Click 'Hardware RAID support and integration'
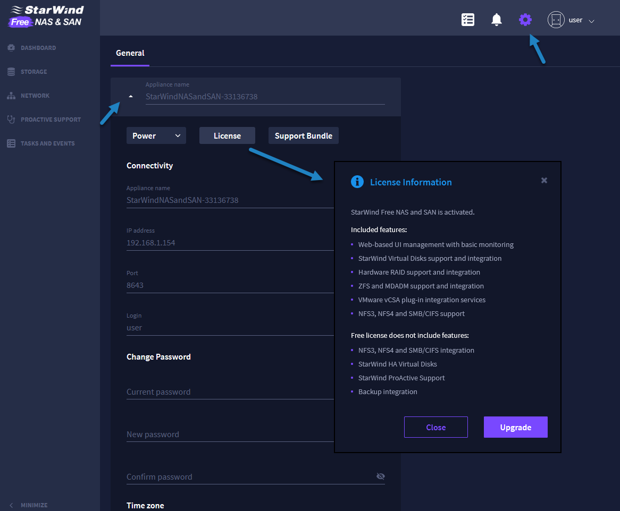 tap(419, 272)
